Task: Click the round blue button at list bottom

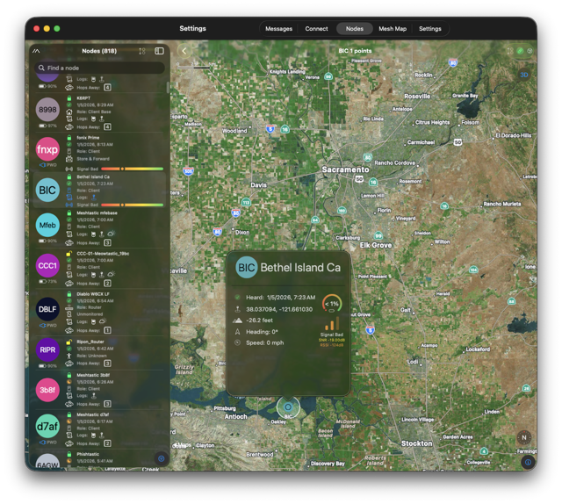Action: (x=161, y=458)
